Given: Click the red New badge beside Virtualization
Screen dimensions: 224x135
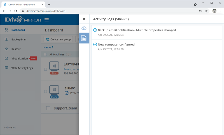Looking at the screenshot, I should [x=33, y=59].
